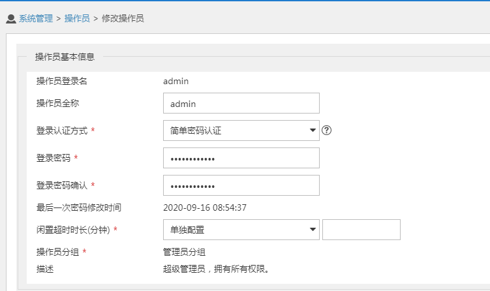The height and width of the screenshot is (291, 490).
Task: Click into the 登录密码 field
Action: coord(241,158)
